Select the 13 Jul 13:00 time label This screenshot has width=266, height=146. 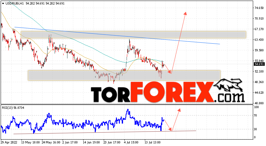tap(153, 142)
